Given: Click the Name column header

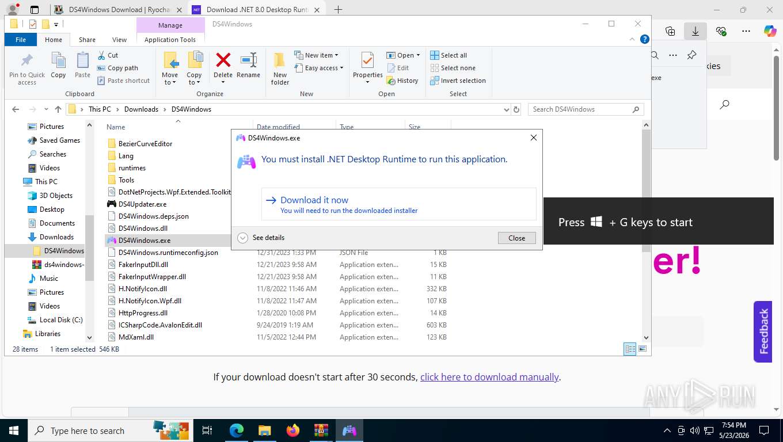Looking at the screenshot, I should 177,127.
